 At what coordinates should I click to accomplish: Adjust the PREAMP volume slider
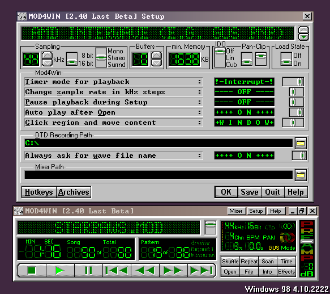(307, 241)
